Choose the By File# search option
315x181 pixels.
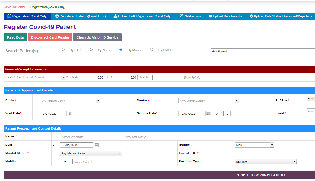pos(63,50)
